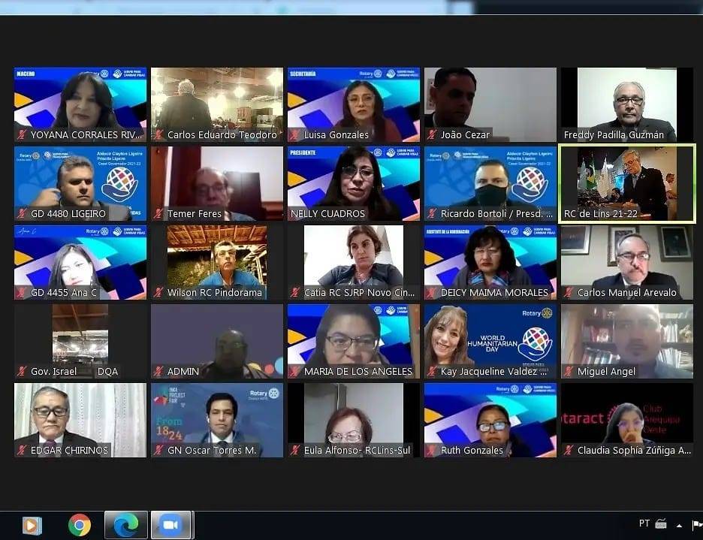Select Freddy Padilla Guzmán's video tile
Viewport: 703px width, 540px height.
coord(626,104)
